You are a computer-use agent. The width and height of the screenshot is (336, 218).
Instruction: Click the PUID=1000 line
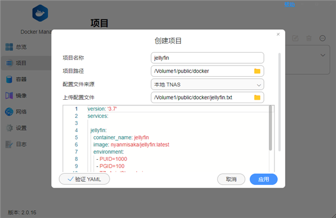pos(111,159)
